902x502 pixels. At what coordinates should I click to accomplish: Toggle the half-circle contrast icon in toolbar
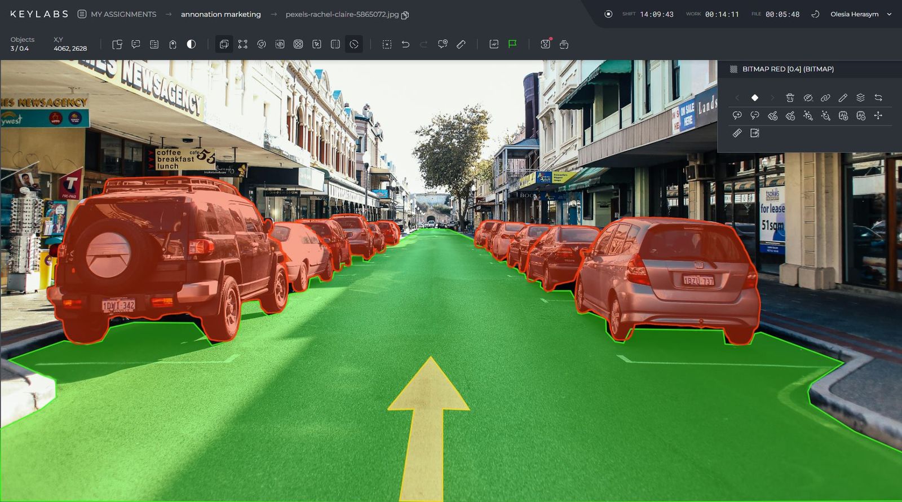pos(191,44)
